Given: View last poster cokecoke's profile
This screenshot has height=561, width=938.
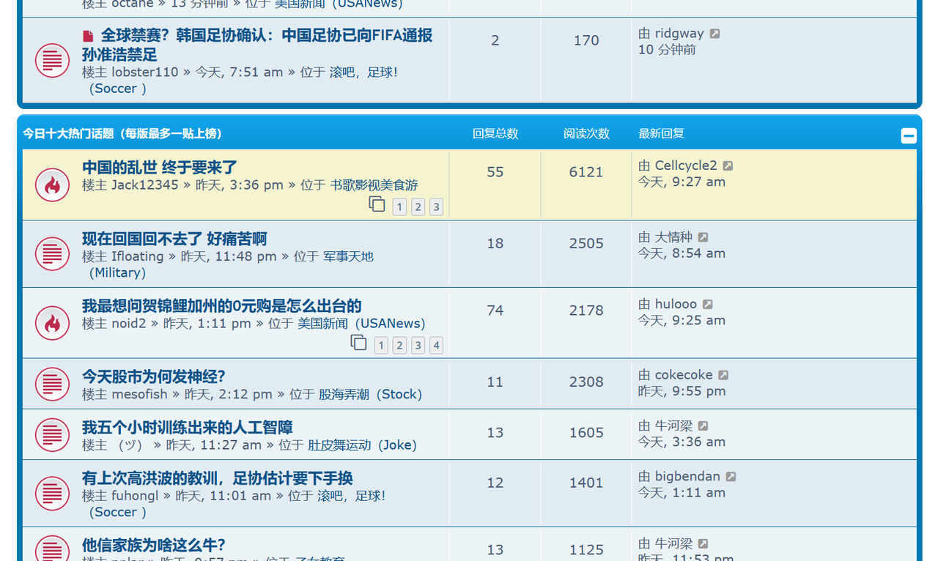Looking at the screenshot, I should (x=684, y=375).
